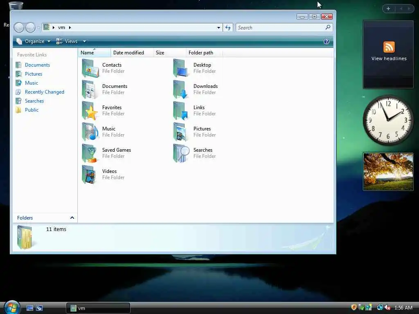This screenshot has width=419, height=314.
Task: Select the Saved Games folder icon
Action: pos(90,153)
